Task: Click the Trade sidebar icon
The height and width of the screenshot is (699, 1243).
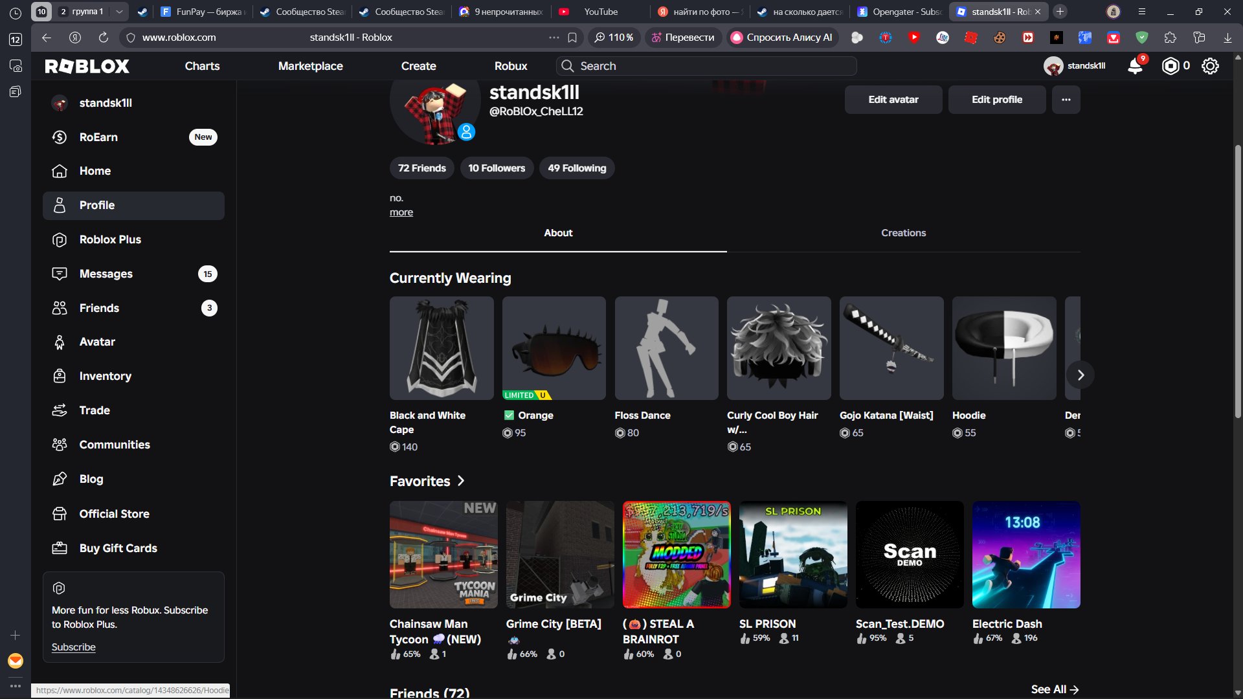Action: (60, 410)
